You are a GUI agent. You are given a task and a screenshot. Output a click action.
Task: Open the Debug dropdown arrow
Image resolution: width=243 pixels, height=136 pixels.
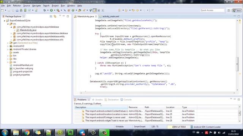[48, 10]
